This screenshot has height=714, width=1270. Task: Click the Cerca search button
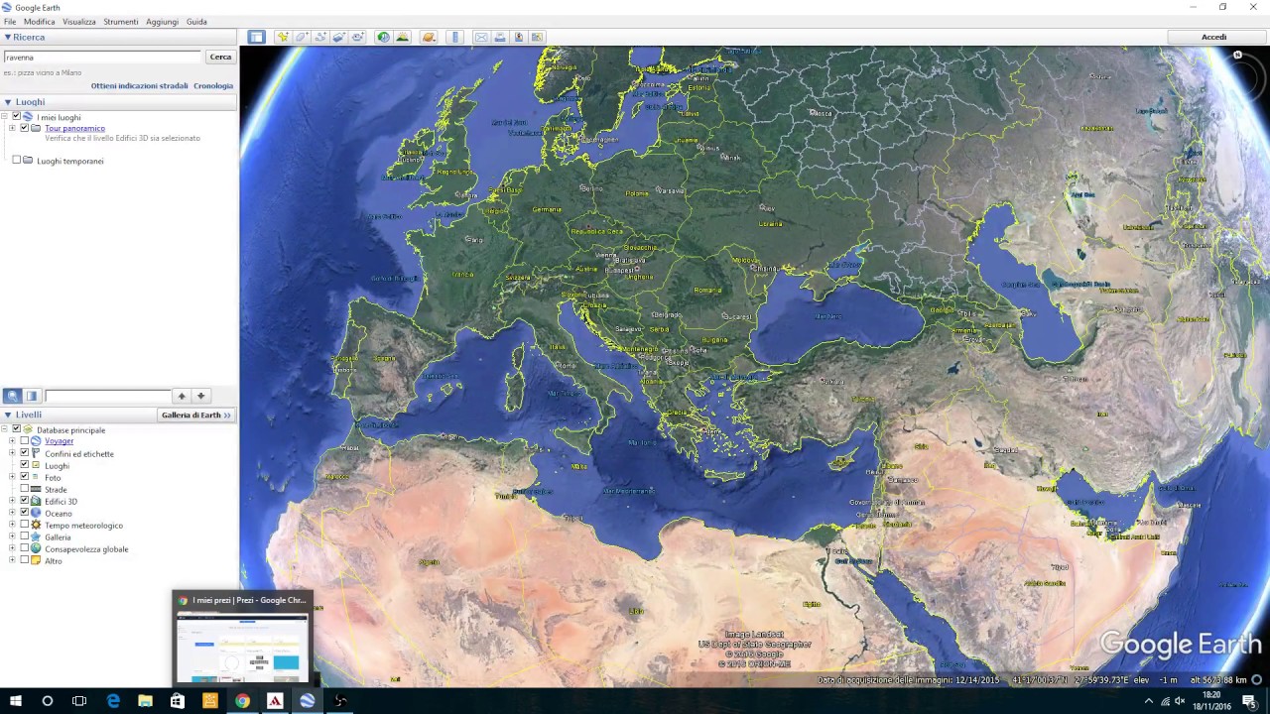pyautogui.click(x=220, y=57)
